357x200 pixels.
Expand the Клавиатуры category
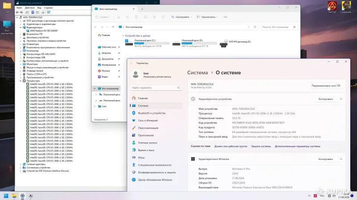(x=21, y=44)
